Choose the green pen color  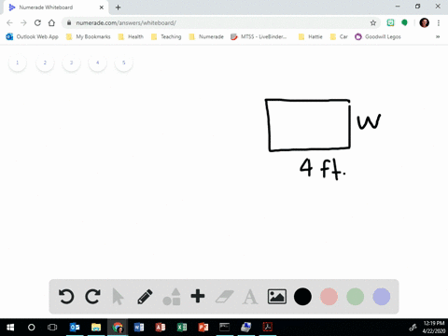[x=356, y=297]
